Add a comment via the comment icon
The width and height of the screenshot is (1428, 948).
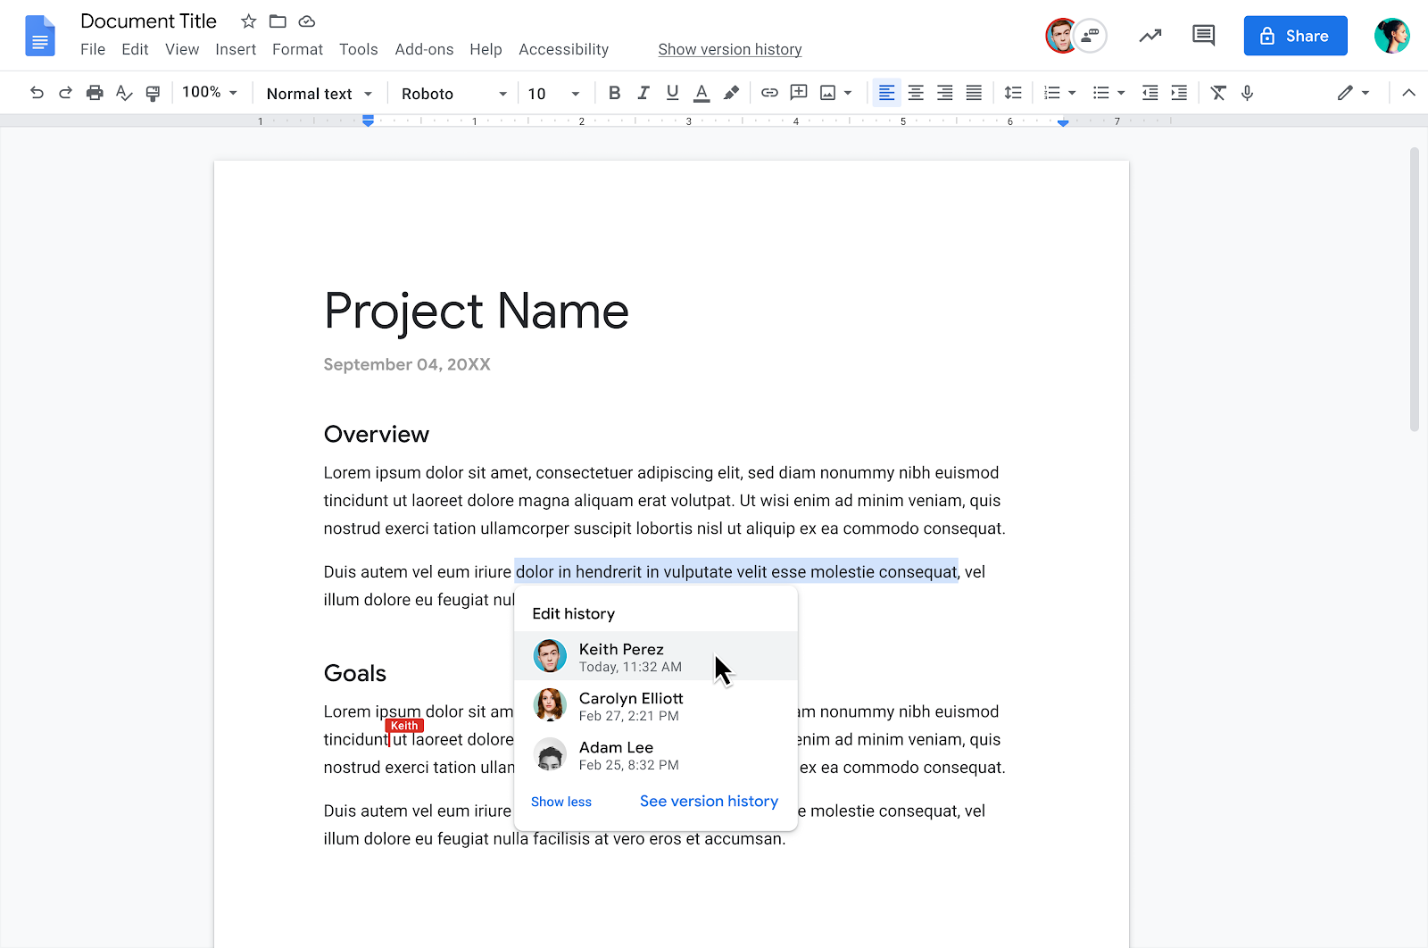[798, 92]
